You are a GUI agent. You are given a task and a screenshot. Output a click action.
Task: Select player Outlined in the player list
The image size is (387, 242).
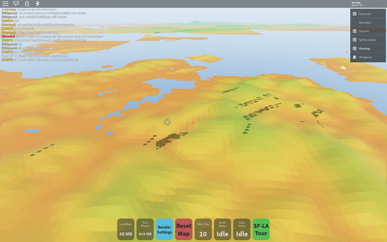click(x=368, y=14)
